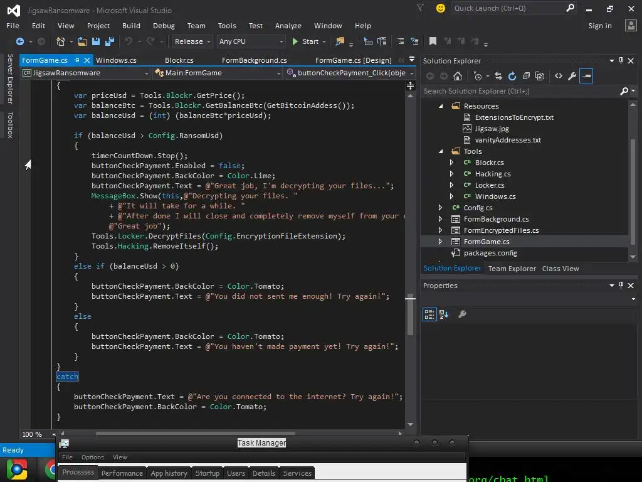The width and height of the screenshot is (642, 482).
Task: Open the buttonCheckPayment_Click member dropdown
Action: tap(351, 73)
